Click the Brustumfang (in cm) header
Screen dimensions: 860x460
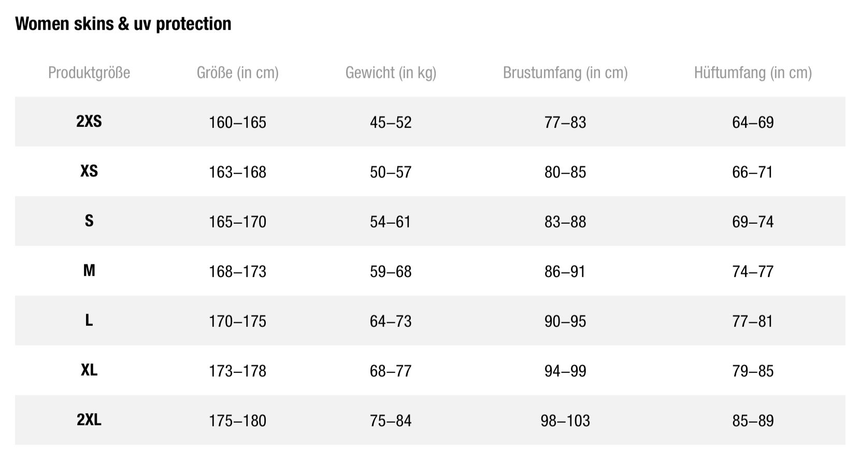565,73
